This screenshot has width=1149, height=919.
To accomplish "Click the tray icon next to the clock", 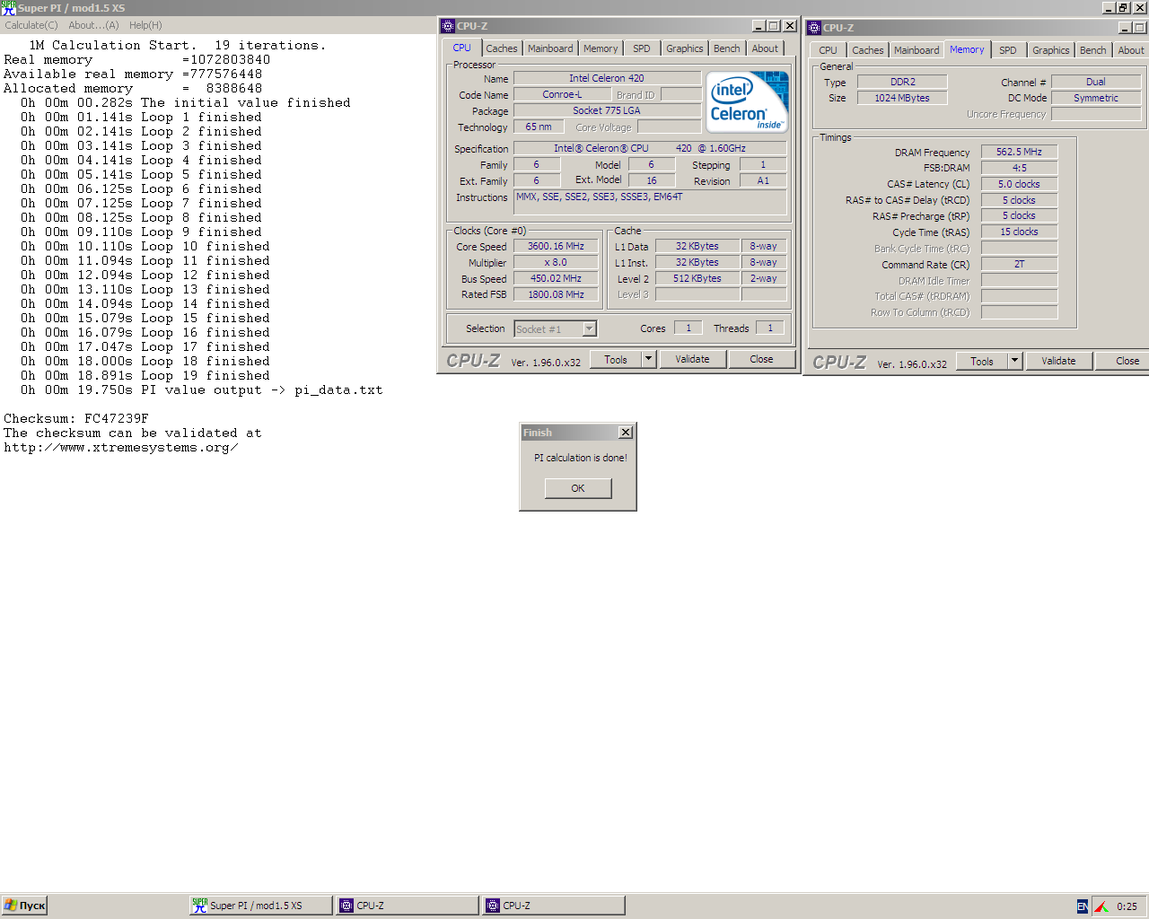I will click(x=1101, y=906).
